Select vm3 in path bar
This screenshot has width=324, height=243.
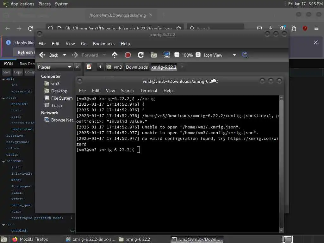pyautogui.click(x=115, y=67)
